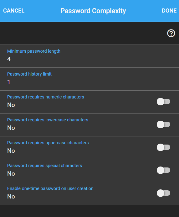Click the Password requires numeric characters label
This screenshot has height=217, width=179.
click(46, 97)
